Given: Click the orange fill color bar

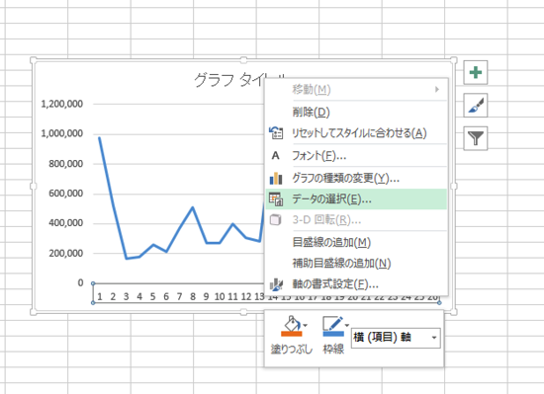Looking at the screenshot, I should [x=292, y=334].
